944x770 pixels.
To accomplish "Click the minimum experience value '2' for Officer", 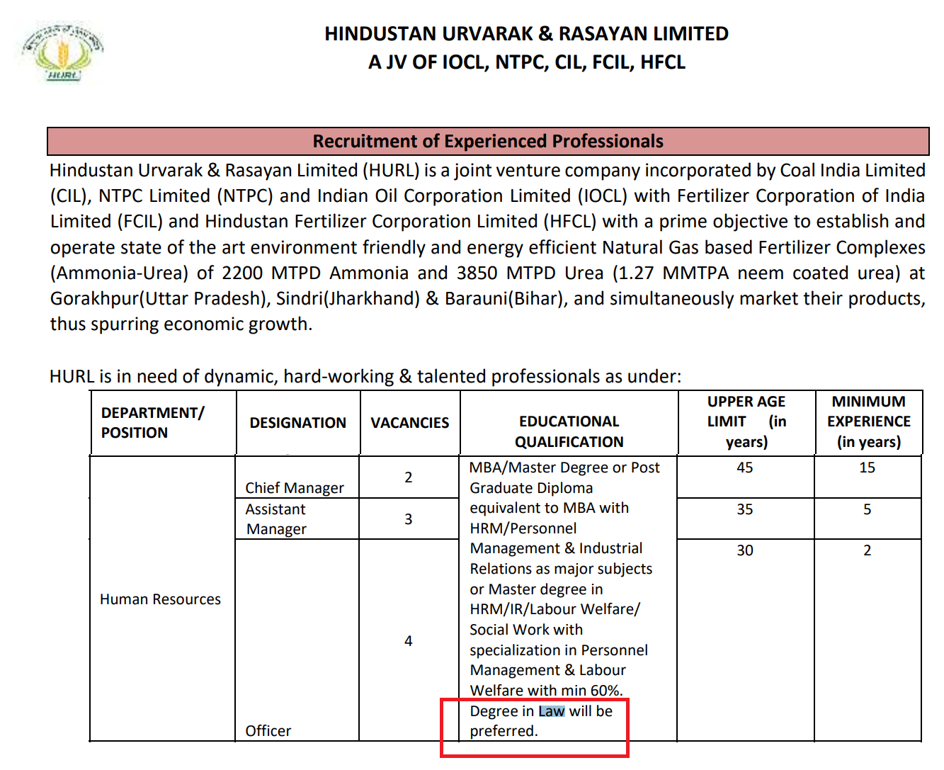I will pyautogui.click(x=868, y=550).
